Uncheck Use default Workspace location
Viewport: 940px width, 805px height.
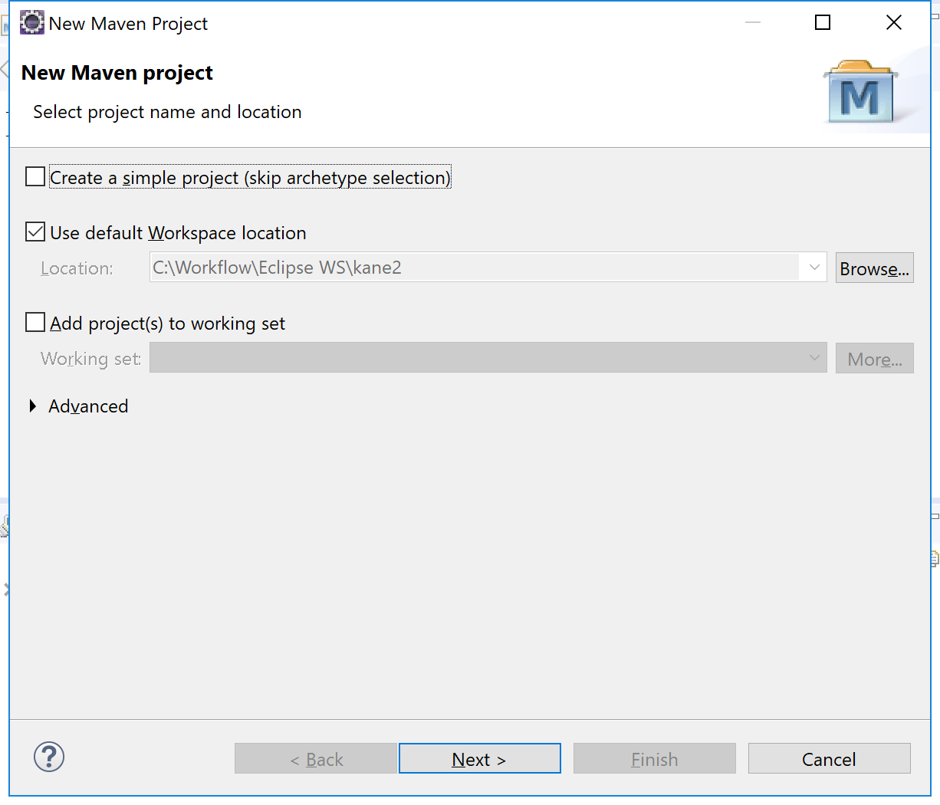coord(35,232)
